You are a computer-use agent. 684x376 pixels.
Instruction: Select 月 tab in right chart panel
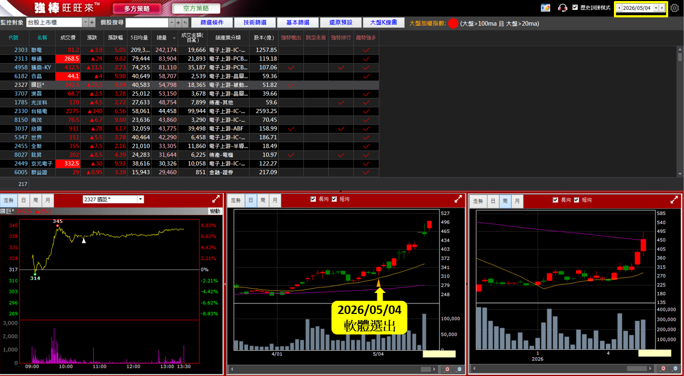click(517, 201)
